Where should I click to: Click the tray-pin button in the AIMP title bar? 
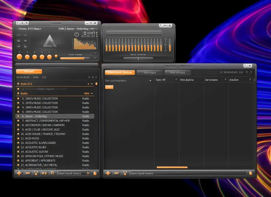(x=91, y=23)
